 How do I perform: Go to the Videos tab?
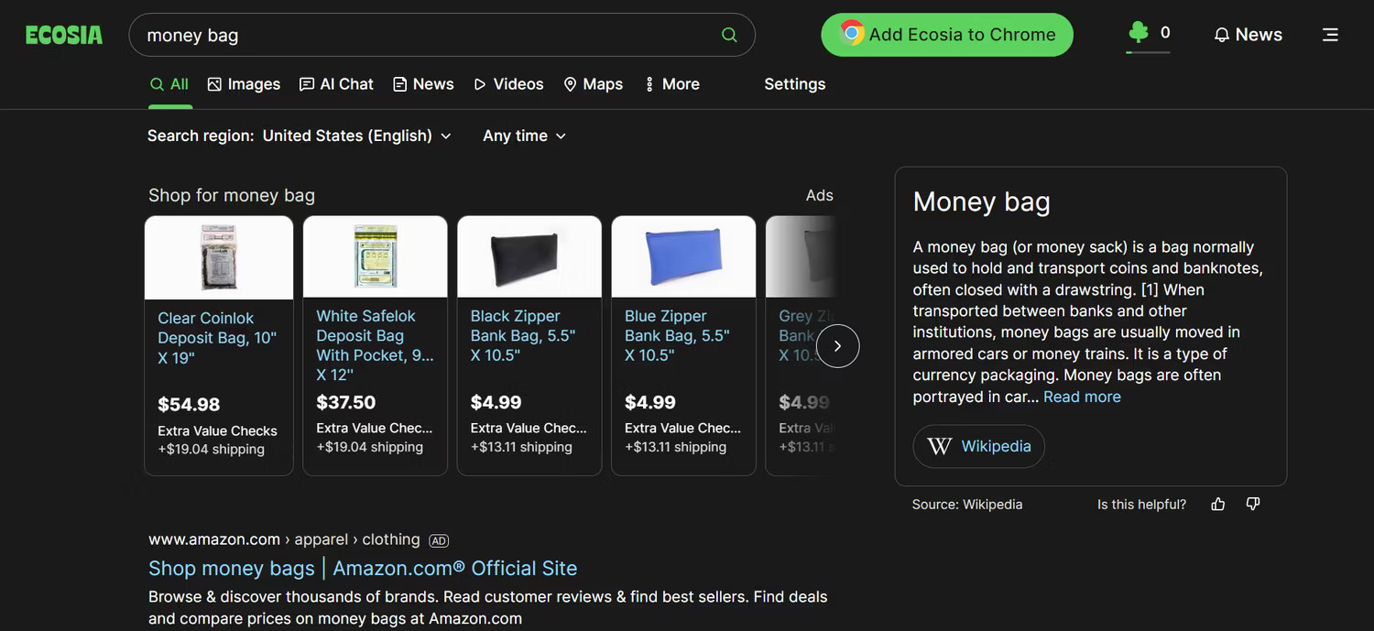508,84
